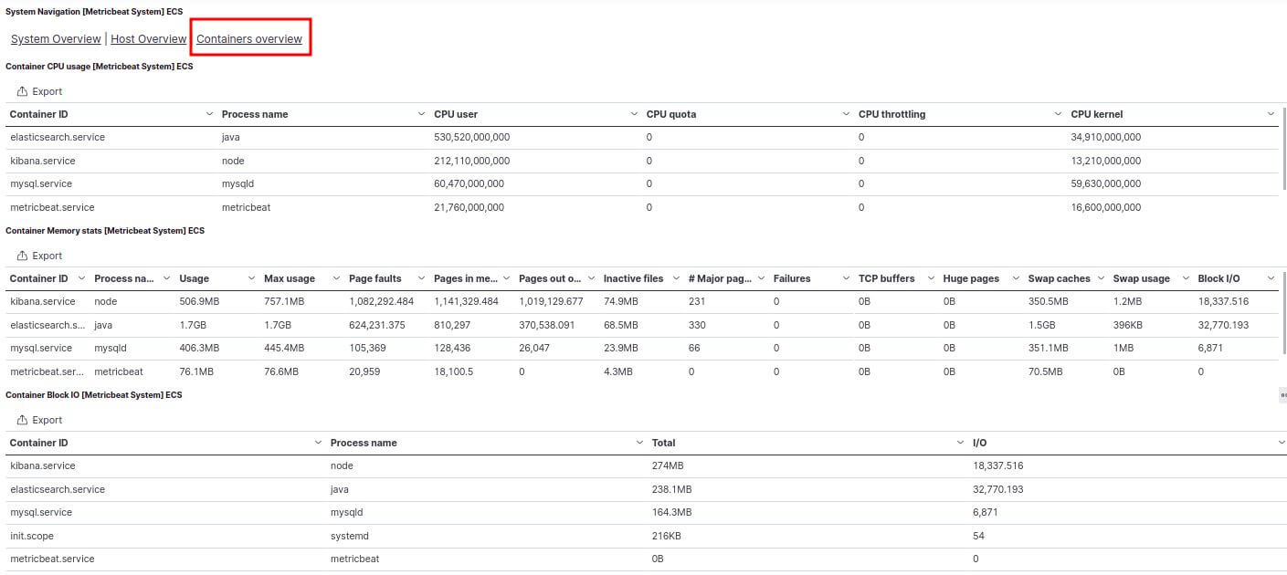The height and width of the screenshot is (575, 1287).
Task: Open the Containers overview link
Action: tap(248, 39)
